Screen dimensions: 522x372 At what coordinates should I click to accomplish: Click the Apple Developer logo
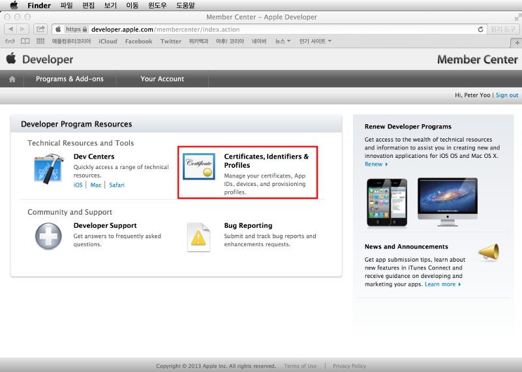coord(40,59)
